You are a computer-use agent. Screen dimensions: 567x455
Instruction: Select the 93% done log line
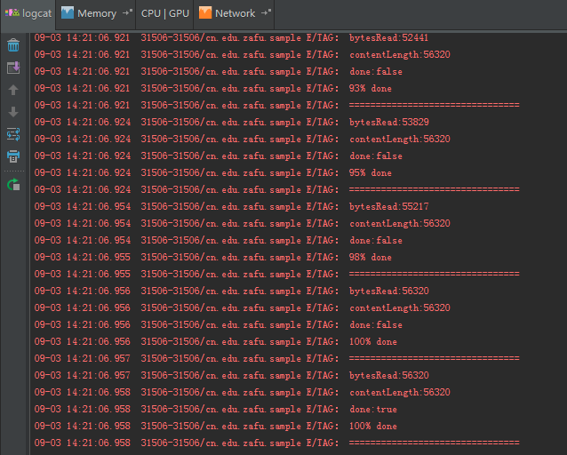tap(213, 88)
